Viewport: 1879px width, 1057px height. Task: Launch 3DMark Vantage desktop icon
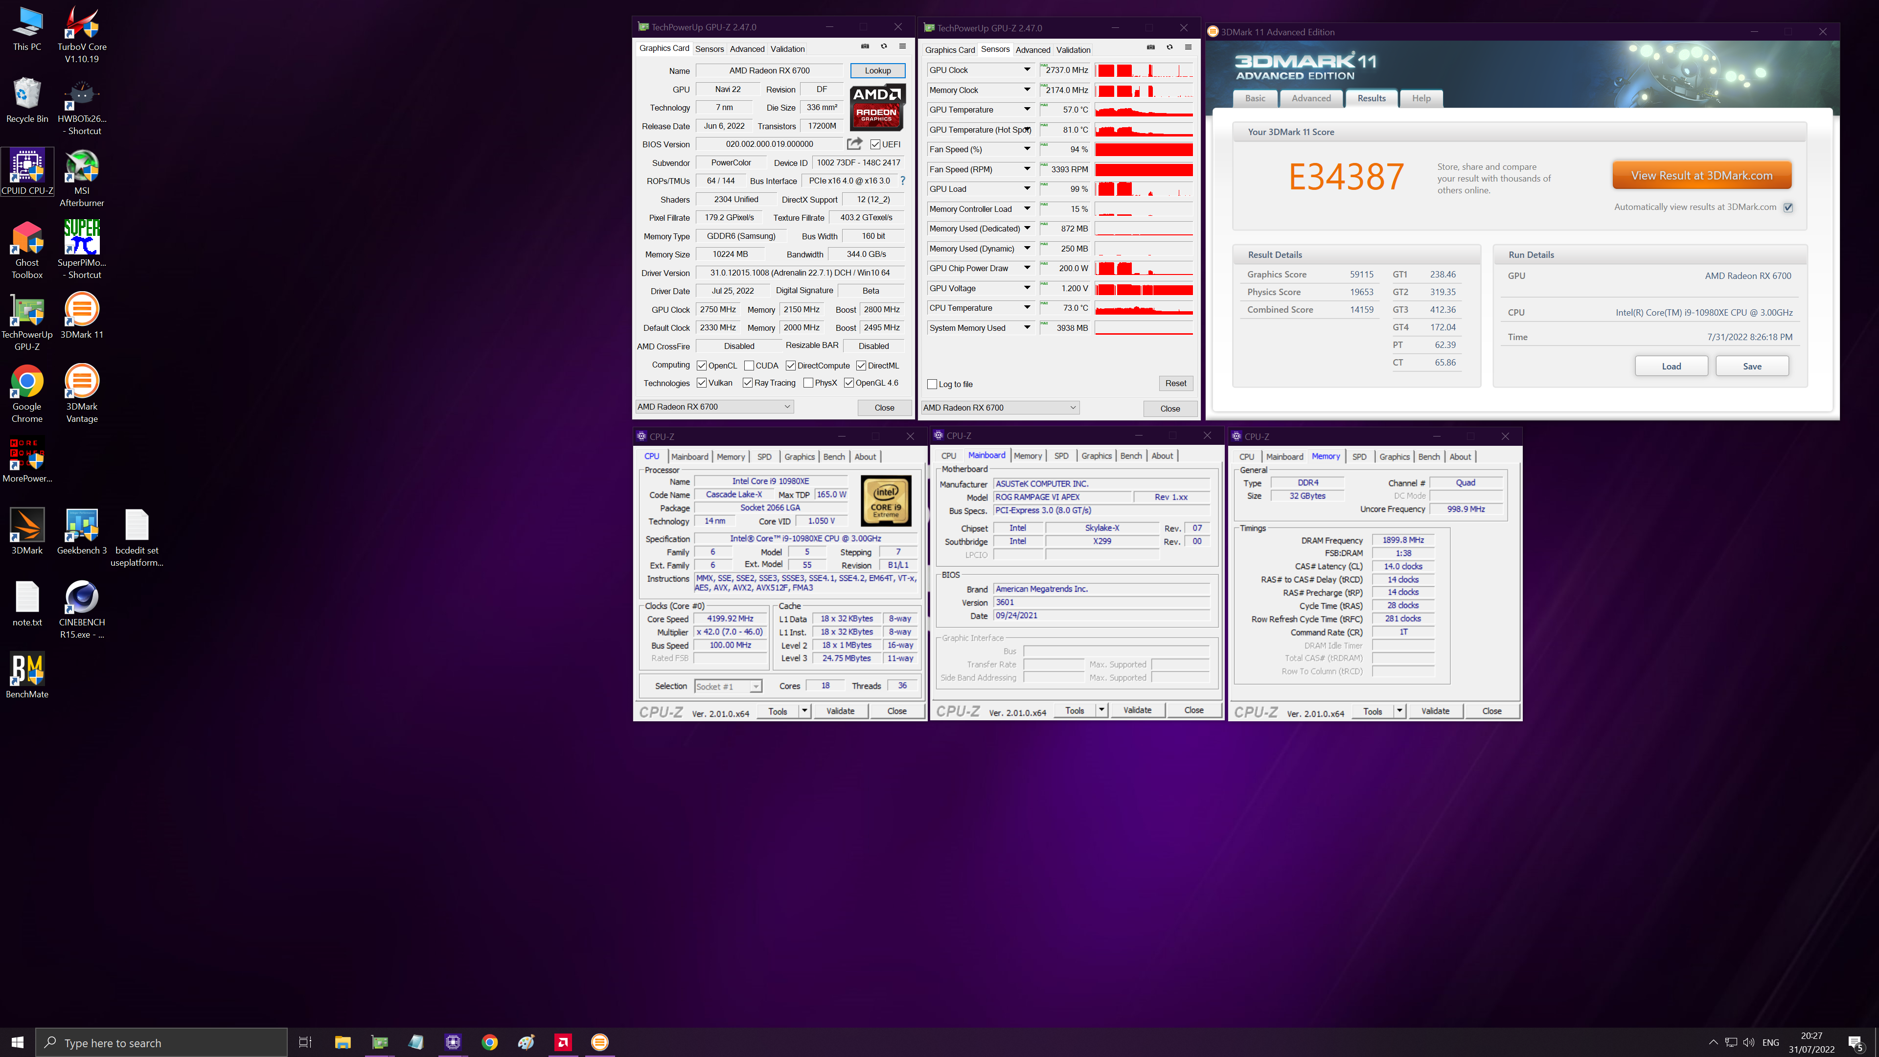(82, 393)
